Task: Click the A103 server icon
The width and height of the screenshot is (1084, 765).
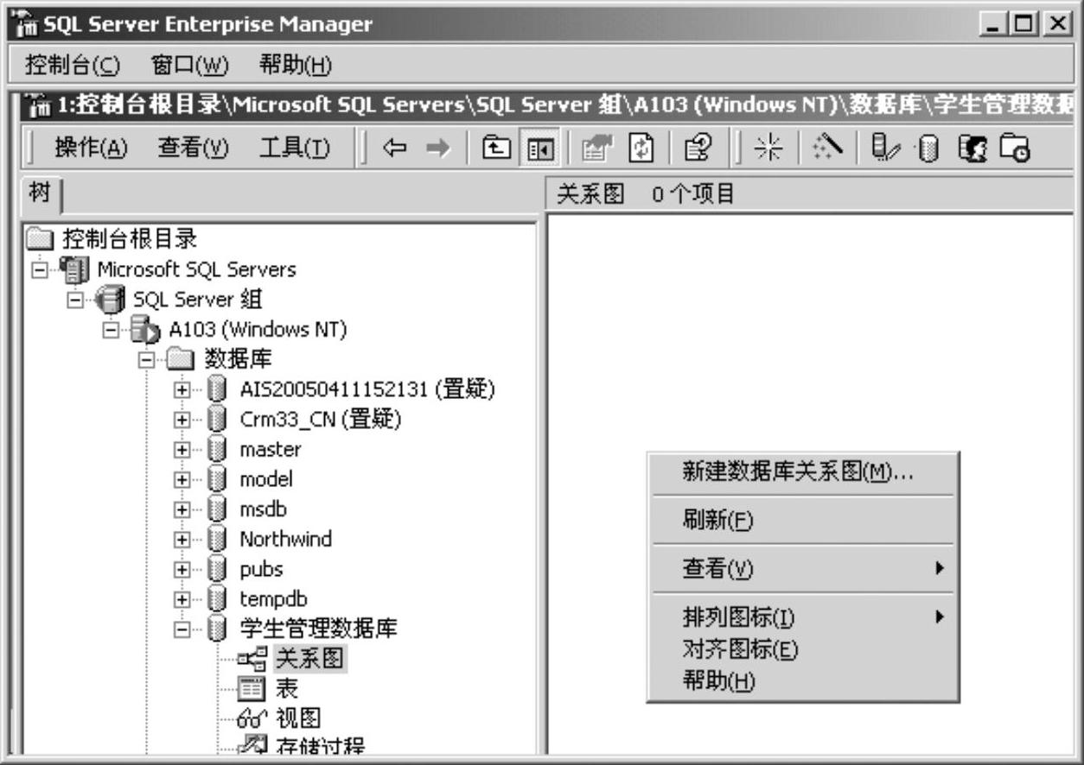Action: (x=145, y=330)
